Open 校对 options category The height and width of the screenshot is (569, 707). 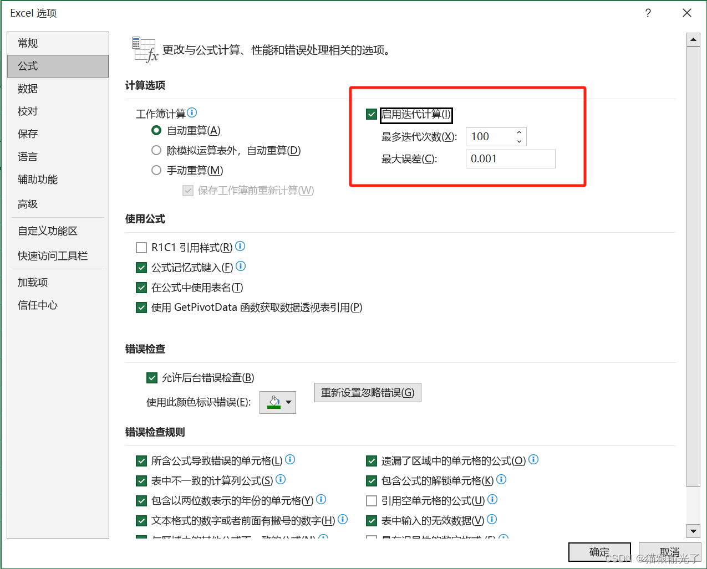[58, 111]
